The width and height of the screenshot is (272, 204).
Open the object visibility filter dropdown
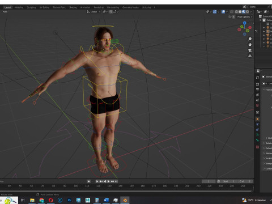pyautogui.click(x=209, y=12)
